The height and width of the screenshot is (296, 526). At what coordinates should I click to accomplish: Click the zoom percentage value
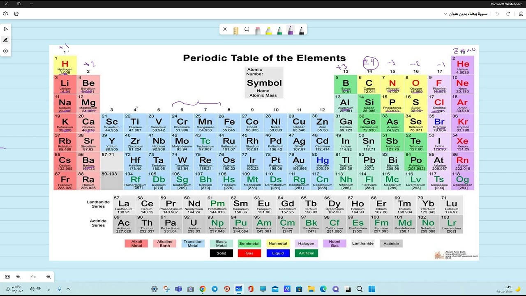33,277
